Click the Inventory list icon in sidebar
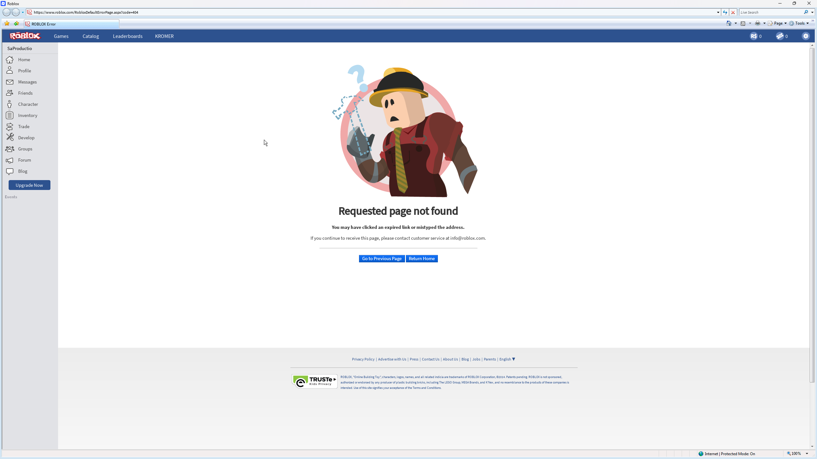 10,115
